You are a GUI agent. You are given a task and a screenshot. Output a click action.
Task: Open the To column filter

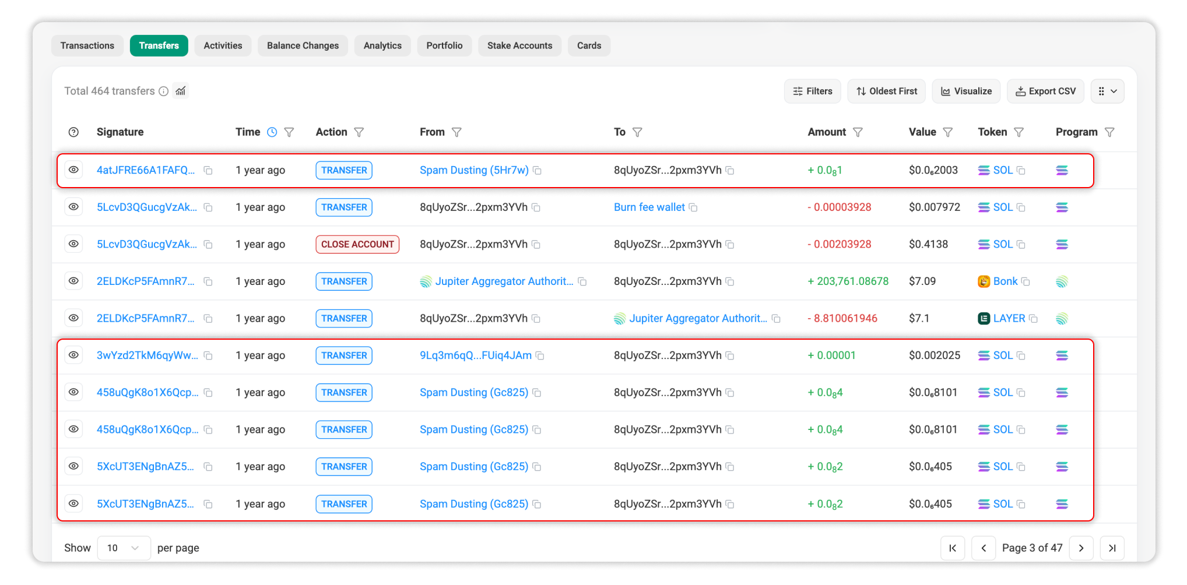click(x=637, y=132)
